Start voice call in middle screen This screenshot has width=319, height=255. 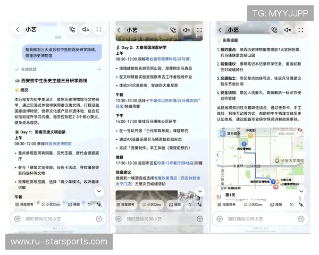[173, 30]
